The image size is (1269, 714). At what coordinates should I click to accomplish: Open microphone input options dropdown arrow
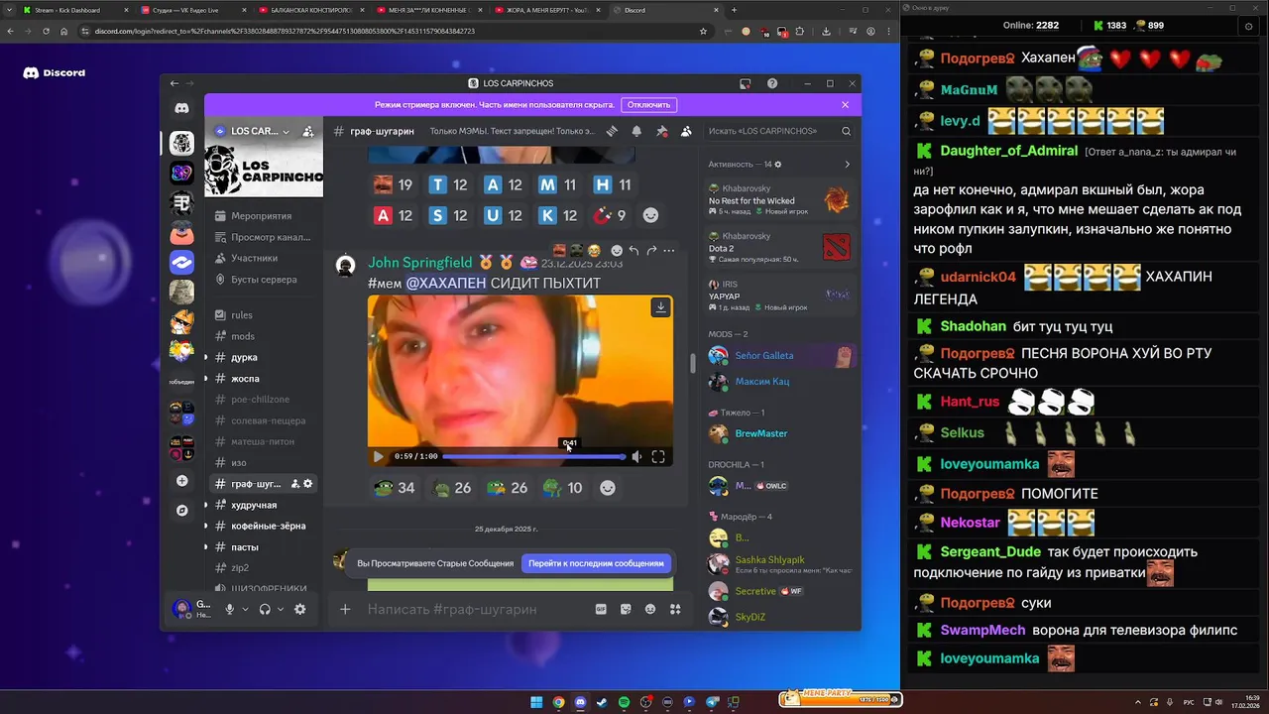point(244,610)
